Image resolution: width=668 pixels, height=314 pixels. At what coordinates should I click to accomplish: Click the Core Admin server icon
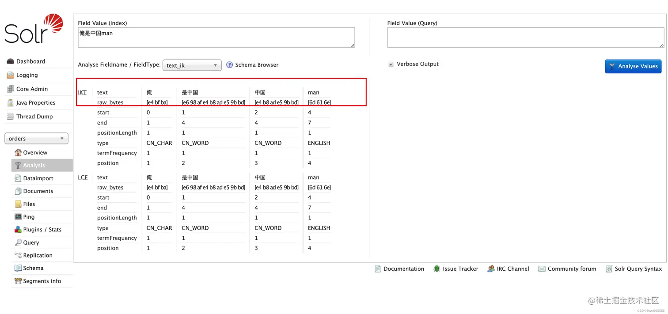point(11,89)
